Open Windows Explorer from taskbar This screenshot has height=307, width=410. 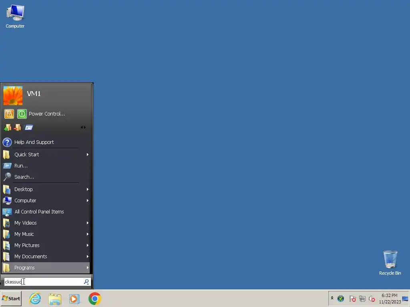tap(55, 299)
